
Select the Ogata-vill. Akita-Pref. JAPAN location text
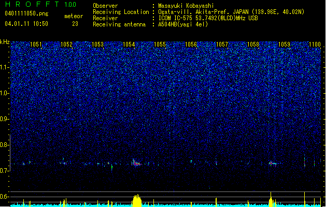tap(231, 12)
